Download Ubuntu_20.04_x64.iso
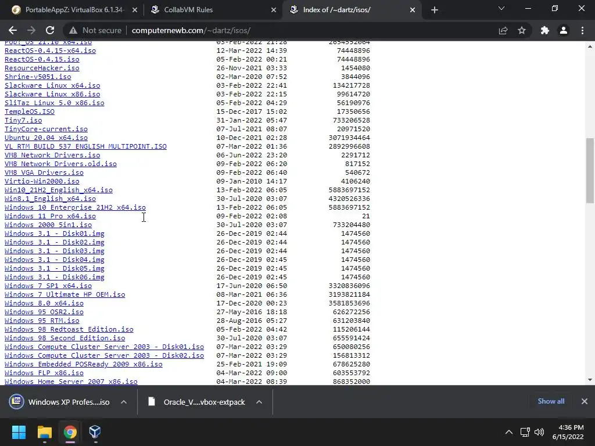The image size is (595, 446). coord(46,138)
